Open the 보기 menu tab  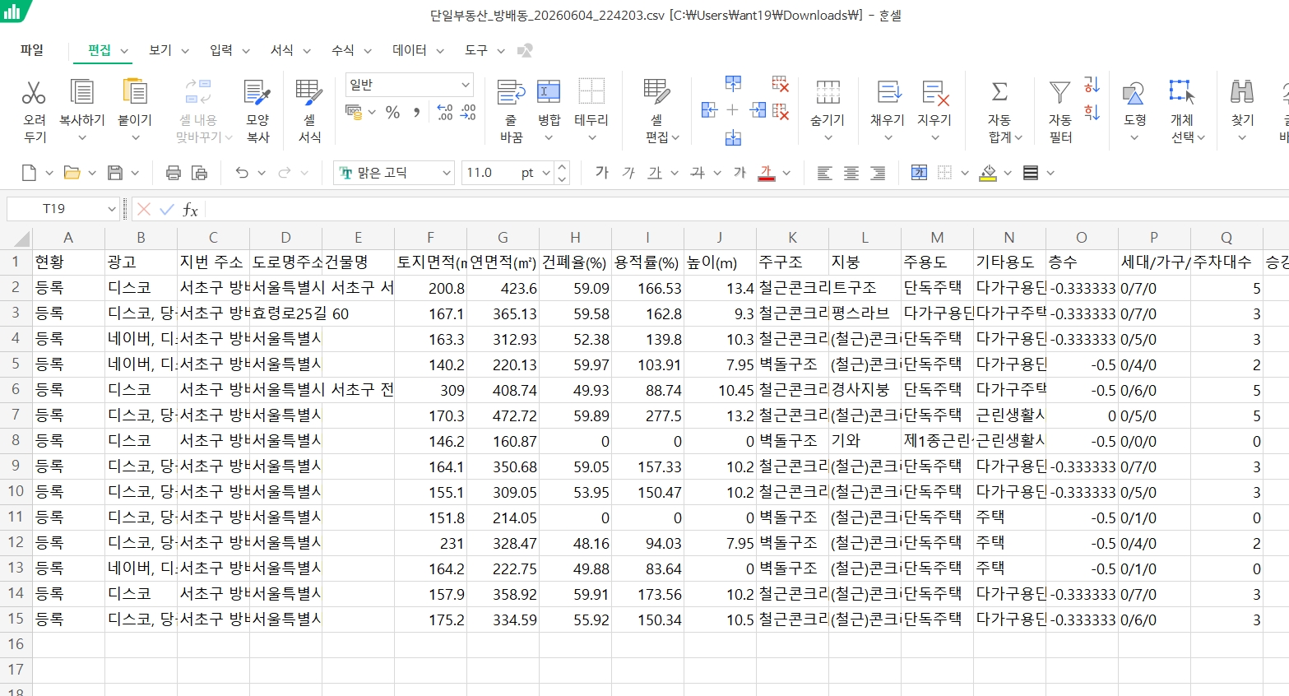point(160,50)
